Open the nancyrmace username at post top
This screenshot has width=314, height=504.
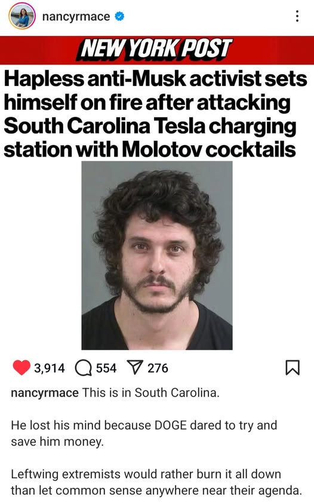click(x=76, y=16)
